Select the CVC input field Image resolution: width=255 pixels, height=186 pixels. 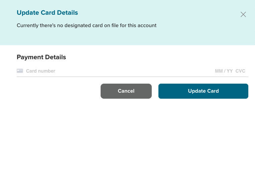coord(240,71)
